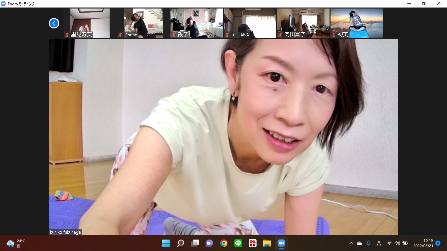Open Task View on taskbar
The height and width of the screenshot is (251, 447).
pos(195,243)
